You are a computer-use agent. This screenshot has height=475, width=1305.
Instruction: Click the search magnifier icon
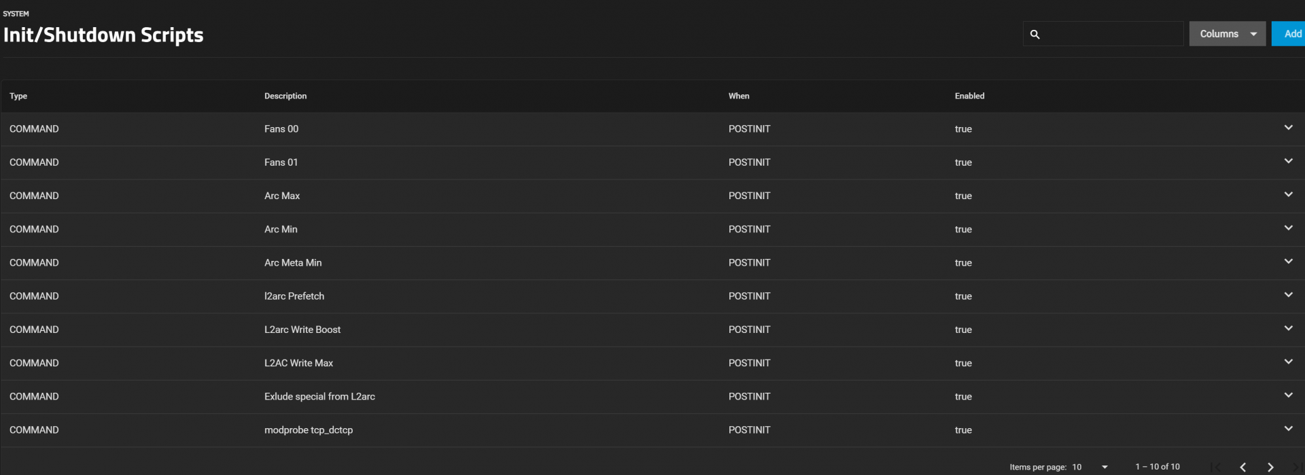pyautogui.click(x=1034, y=34)
